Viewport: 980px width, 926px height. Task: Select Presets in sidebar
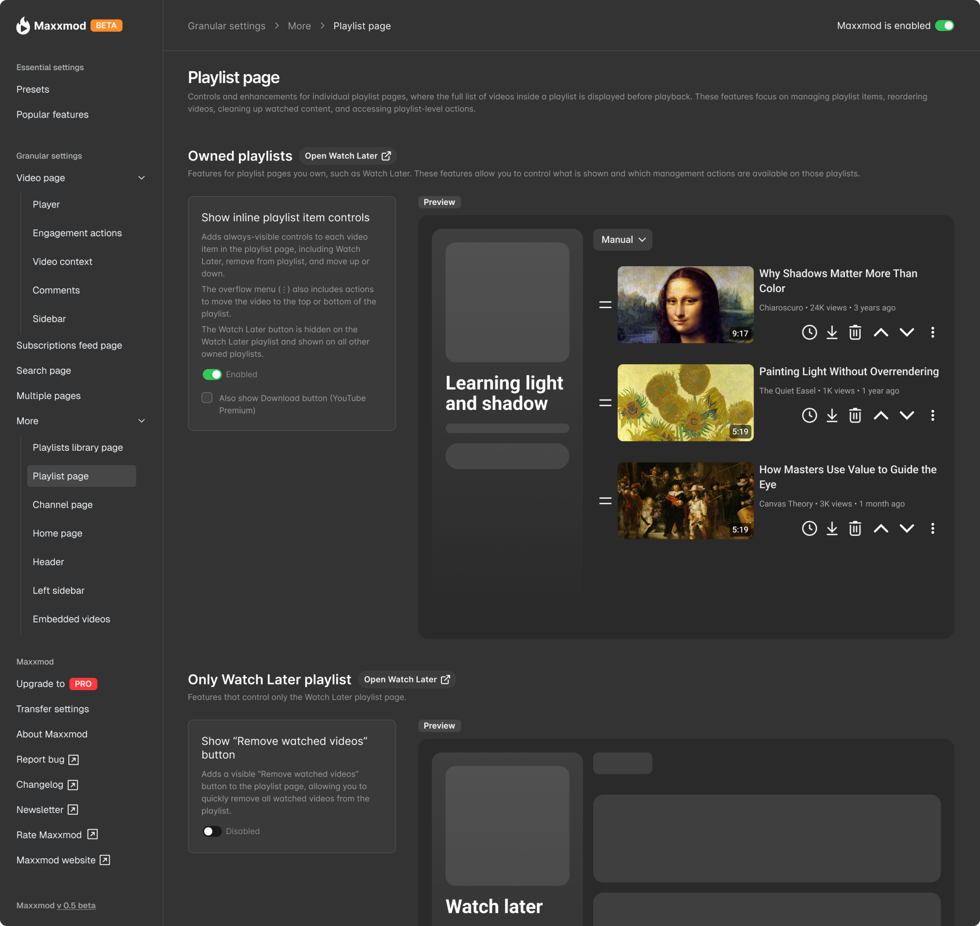click(x=33, y=89)
